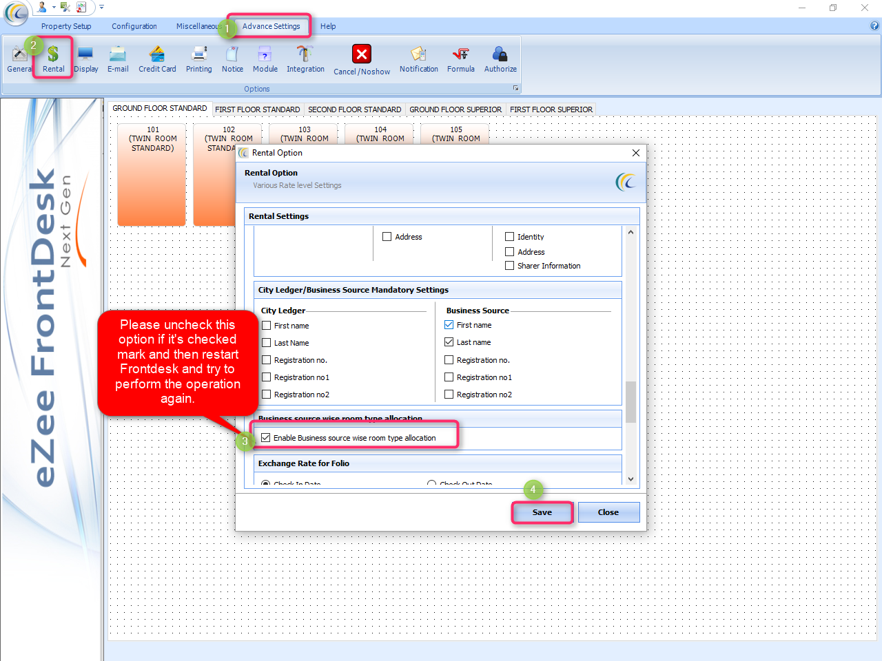The width and height of the screenshot is (882, 661).
Task: Uncheck Business Source Last name
Action: point(449,342)
